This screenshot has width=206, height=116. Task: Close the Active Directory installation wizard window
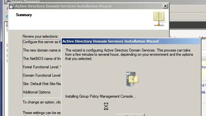[x=165, y=6]
